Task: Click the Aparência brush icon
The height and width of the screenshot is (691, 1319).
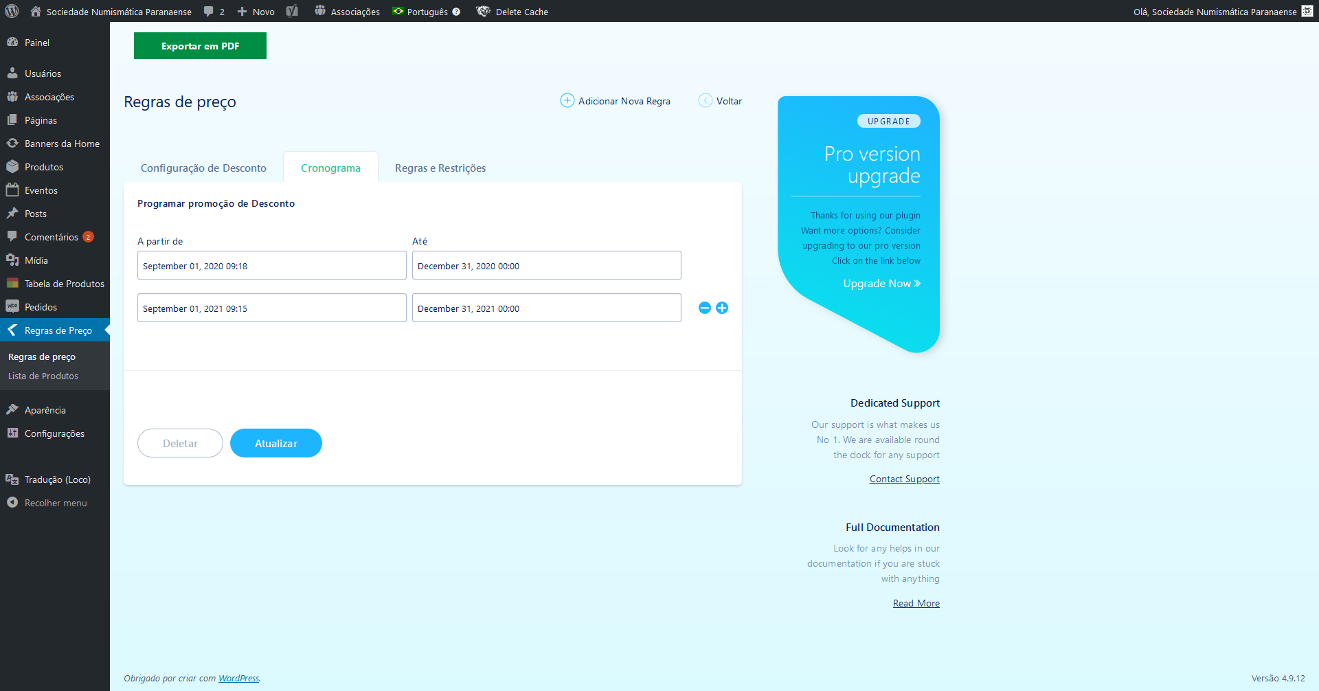Action: (12, 409)
